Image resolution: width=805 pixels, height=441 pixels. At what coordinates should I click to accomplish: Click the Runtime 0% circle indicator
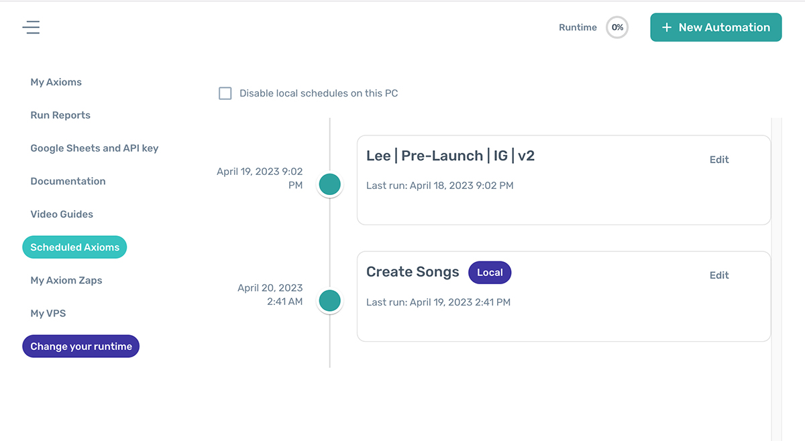[x=617, y=27]
